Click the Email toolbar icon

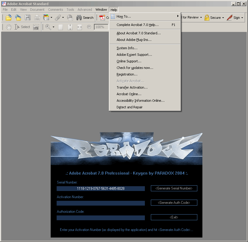tap(70, 18)
